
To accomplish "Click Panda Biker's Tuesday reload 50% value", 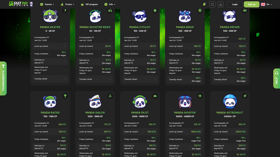I will click(x=198, y=78).
